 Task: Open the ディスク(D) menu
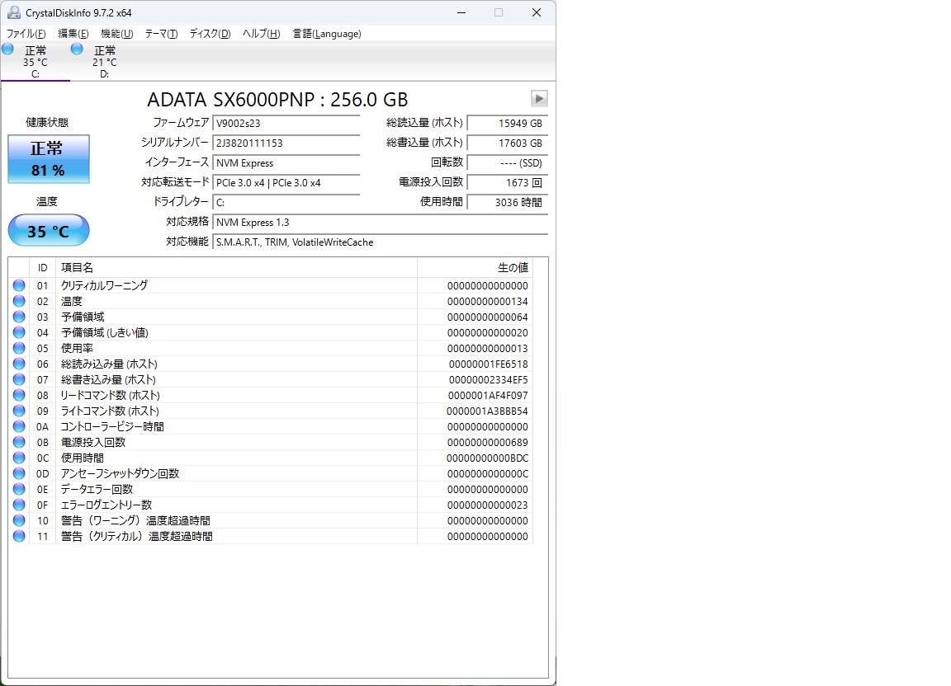coord(210,34)
